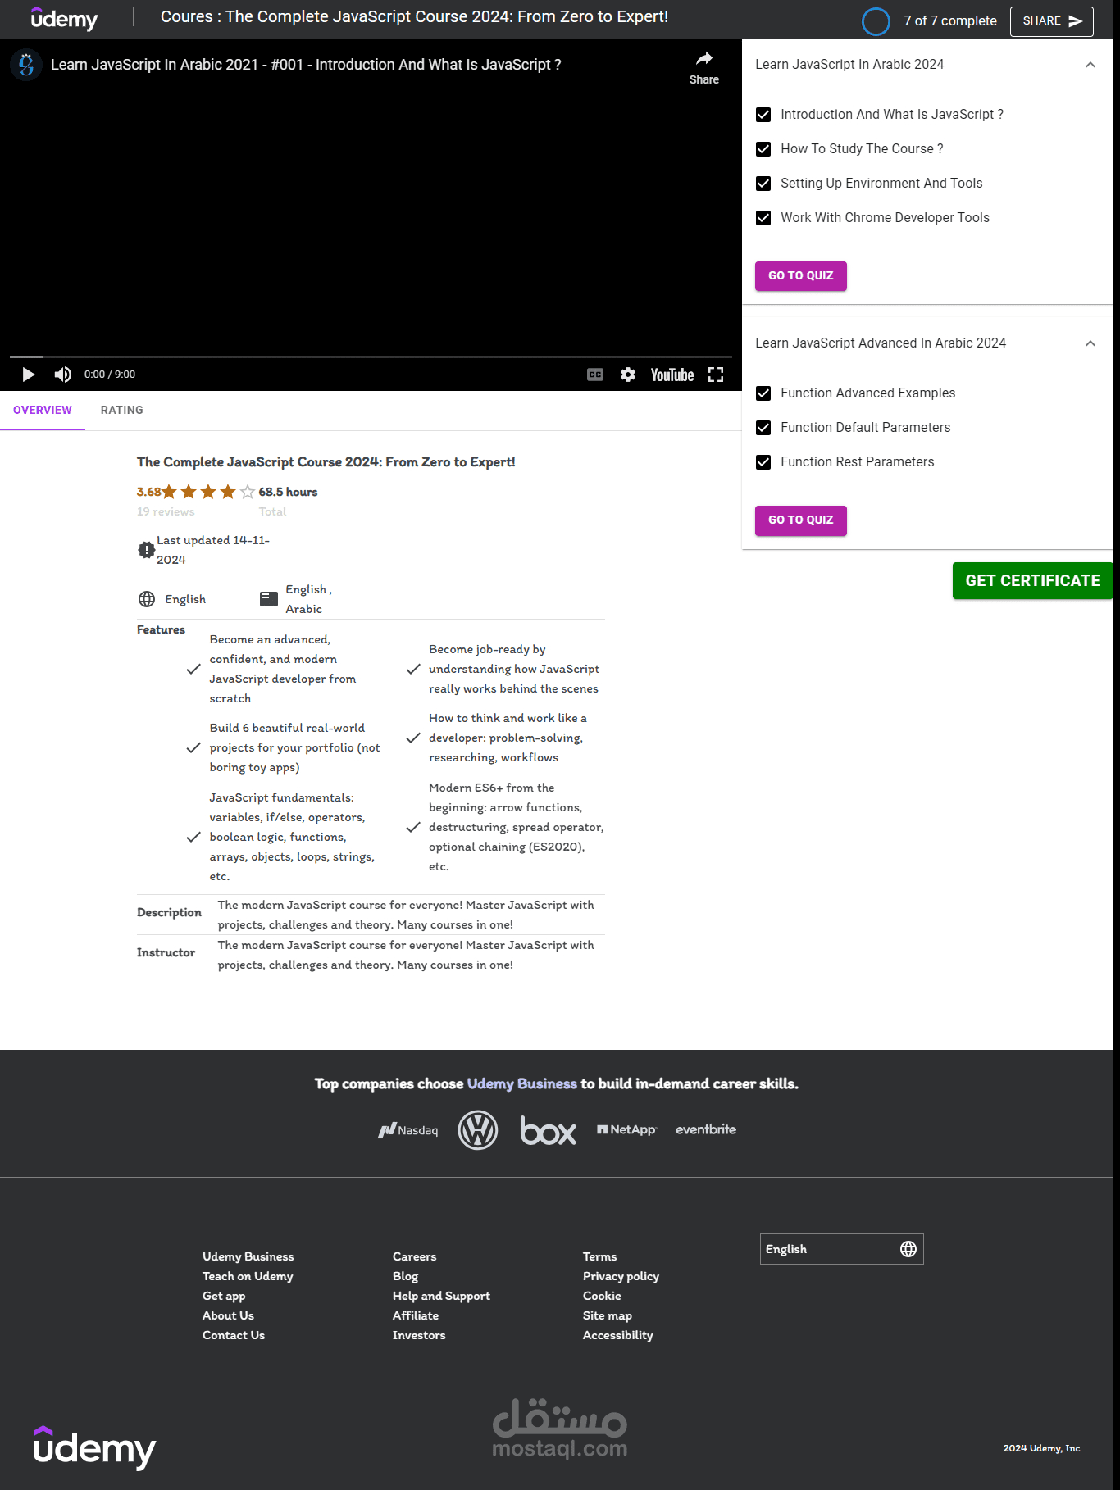Click the box company logo

click(548, 1130)
